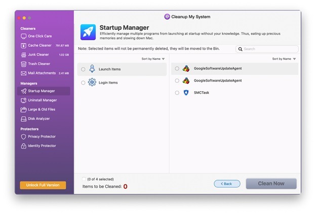This screenshot has width=316, height=214.
Task: Open Identity Protector label
Action: (x=42, y=146)
